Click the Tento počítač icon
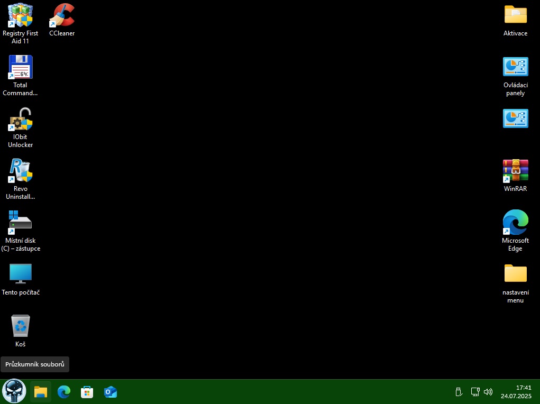540x404 pixels. coord(21,274)
